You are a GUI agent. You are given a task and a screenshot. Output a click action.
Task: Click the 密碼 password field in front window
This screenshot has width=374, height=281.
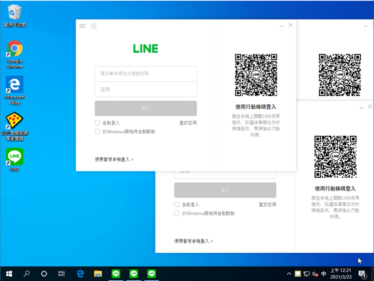[146, 89]
